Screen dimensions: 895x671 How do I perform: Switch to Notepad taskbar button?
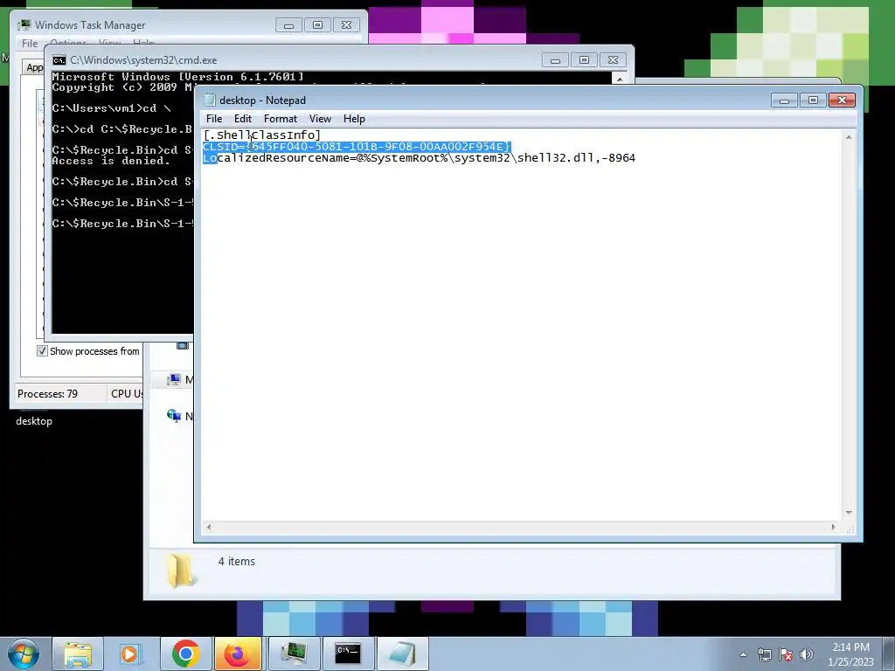click(402, 654)
